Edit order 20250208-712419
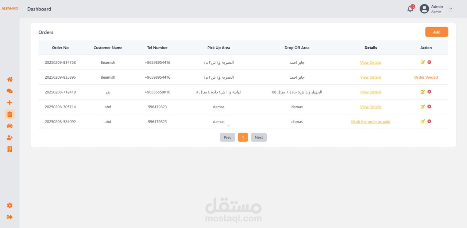The image size is (467, 228). pyautogui.click(x=423, y=92)
